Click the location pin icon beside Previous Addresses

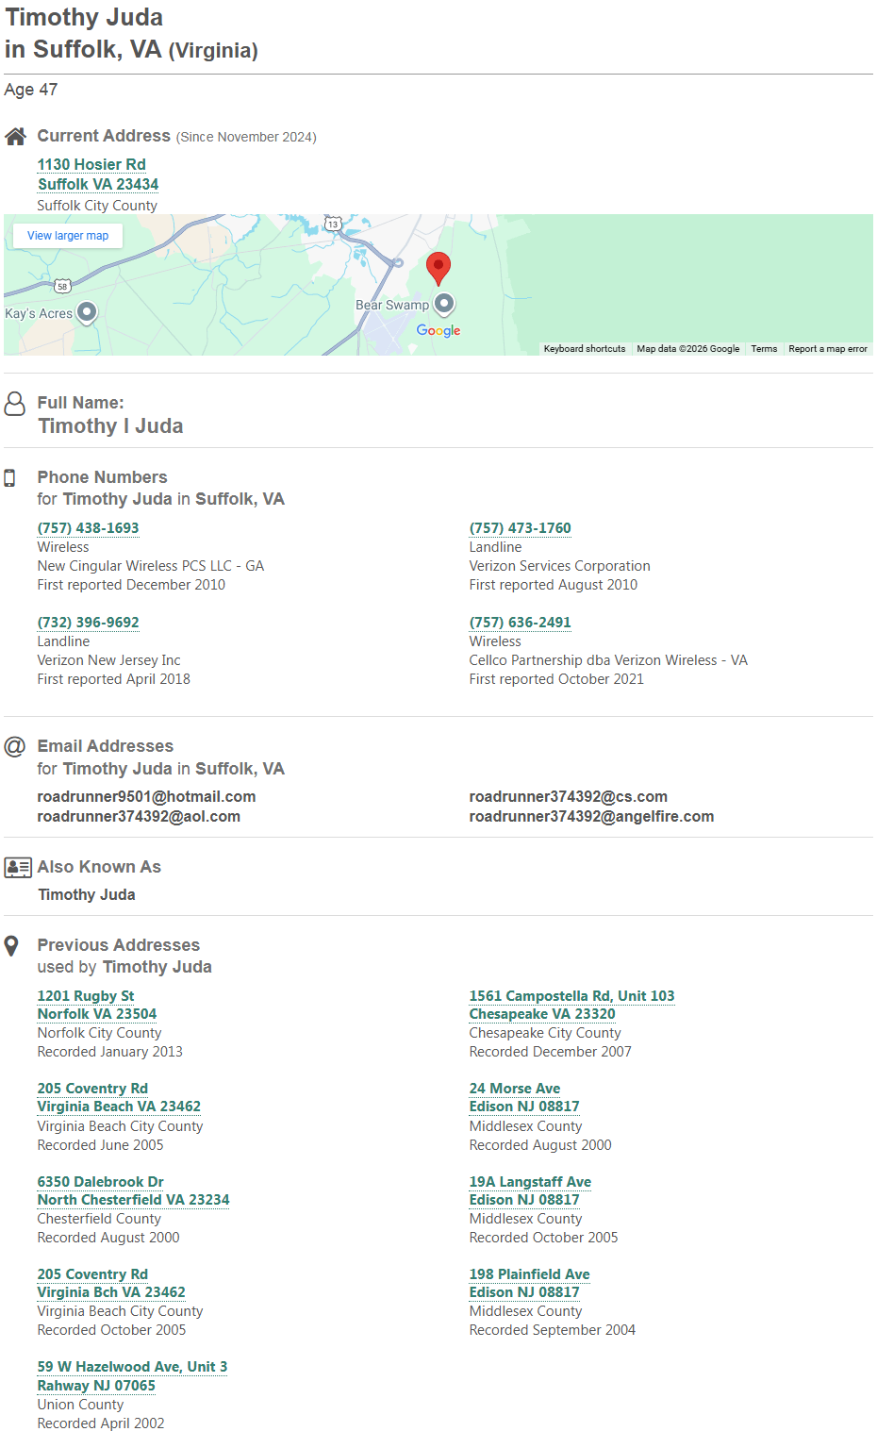pyautogui.click(x=11, y=945)
